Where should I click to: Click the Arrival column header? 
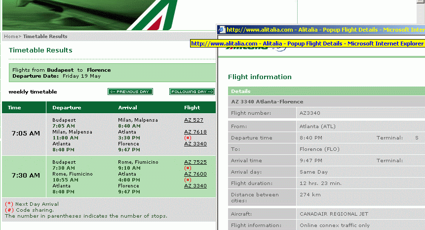pos(127,107)
